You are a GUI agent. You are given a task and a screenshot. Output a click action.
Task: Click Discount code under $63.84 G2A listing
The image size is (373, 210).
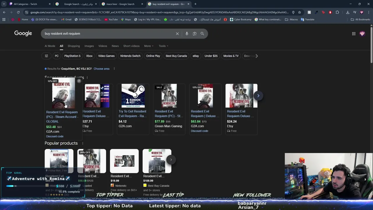pos(199,131)
